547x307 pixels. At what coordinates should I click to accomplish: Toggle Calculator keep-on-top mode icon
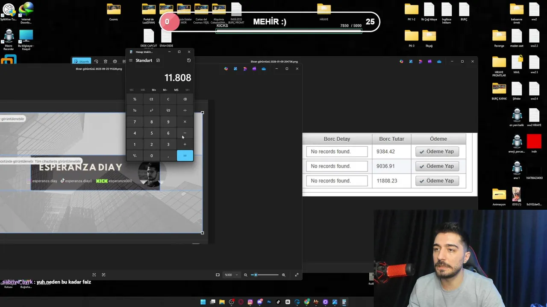[158, 61]
